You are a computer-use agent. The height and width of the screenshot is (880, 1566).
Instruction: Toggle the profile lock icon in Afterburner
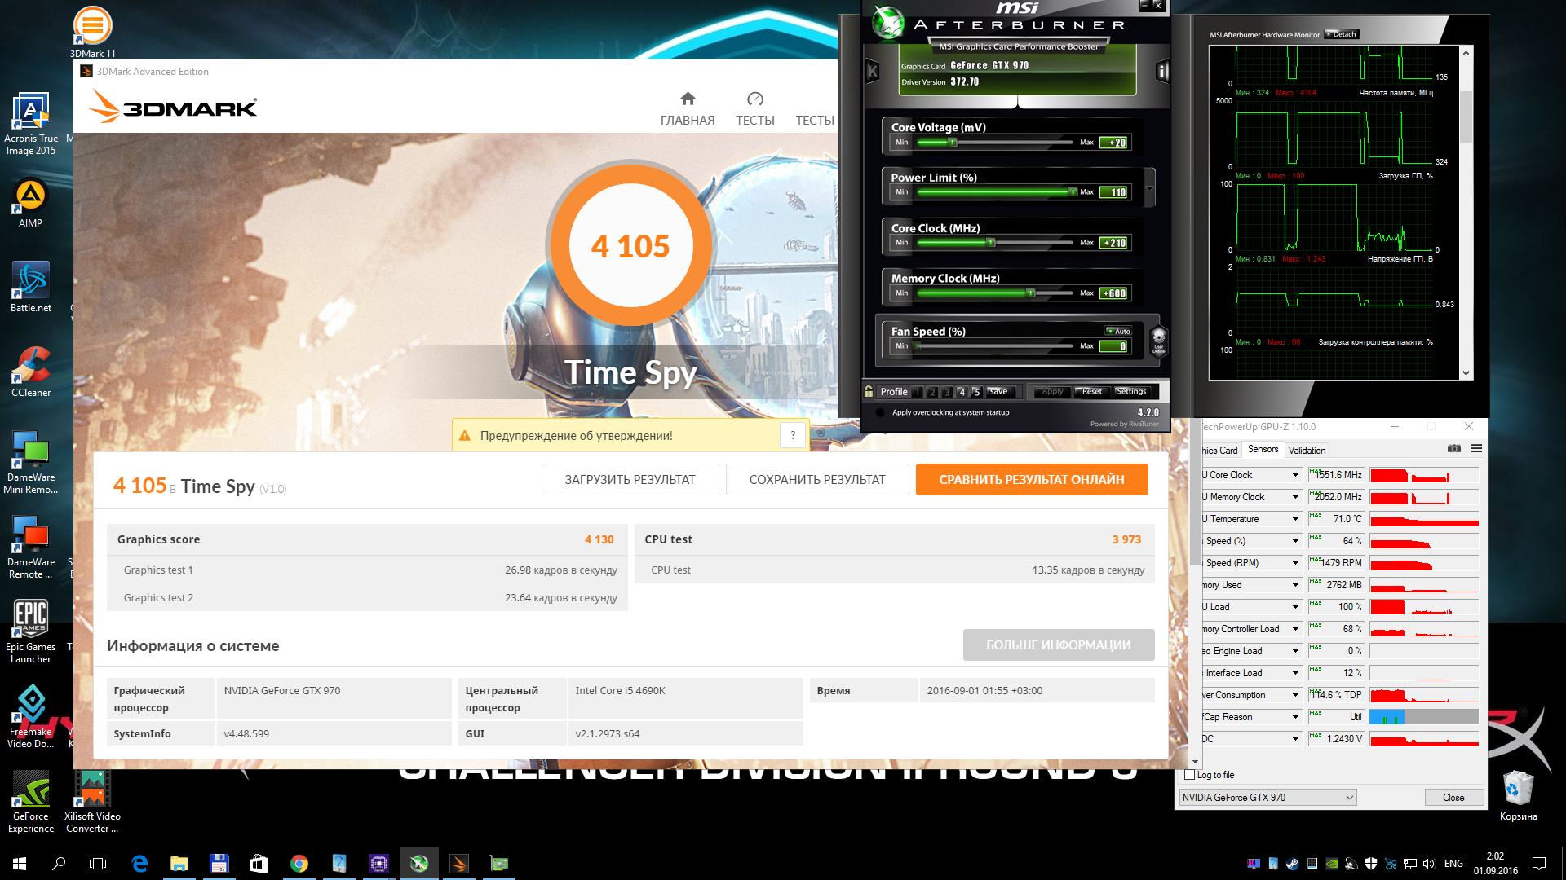tap(869, 391)
